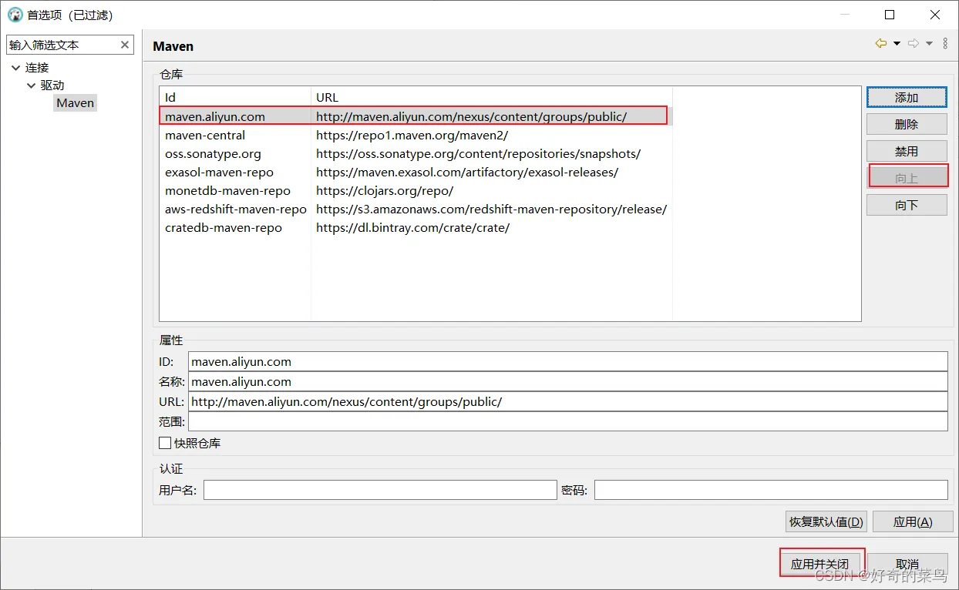Click the 向下 button
Screen dimensions: 959x590
[x=907, y=205]
